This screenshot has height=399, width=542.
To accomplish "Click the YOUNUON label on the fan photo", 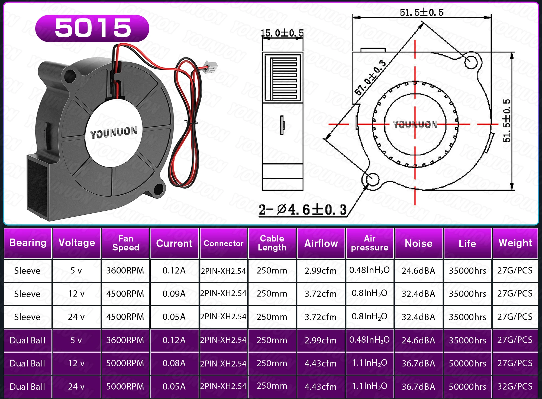I will click(114, 132).
